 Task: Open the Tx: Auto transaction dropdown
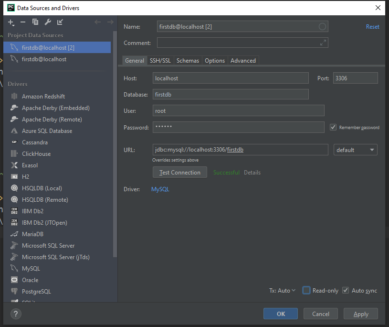coord(282,290)
